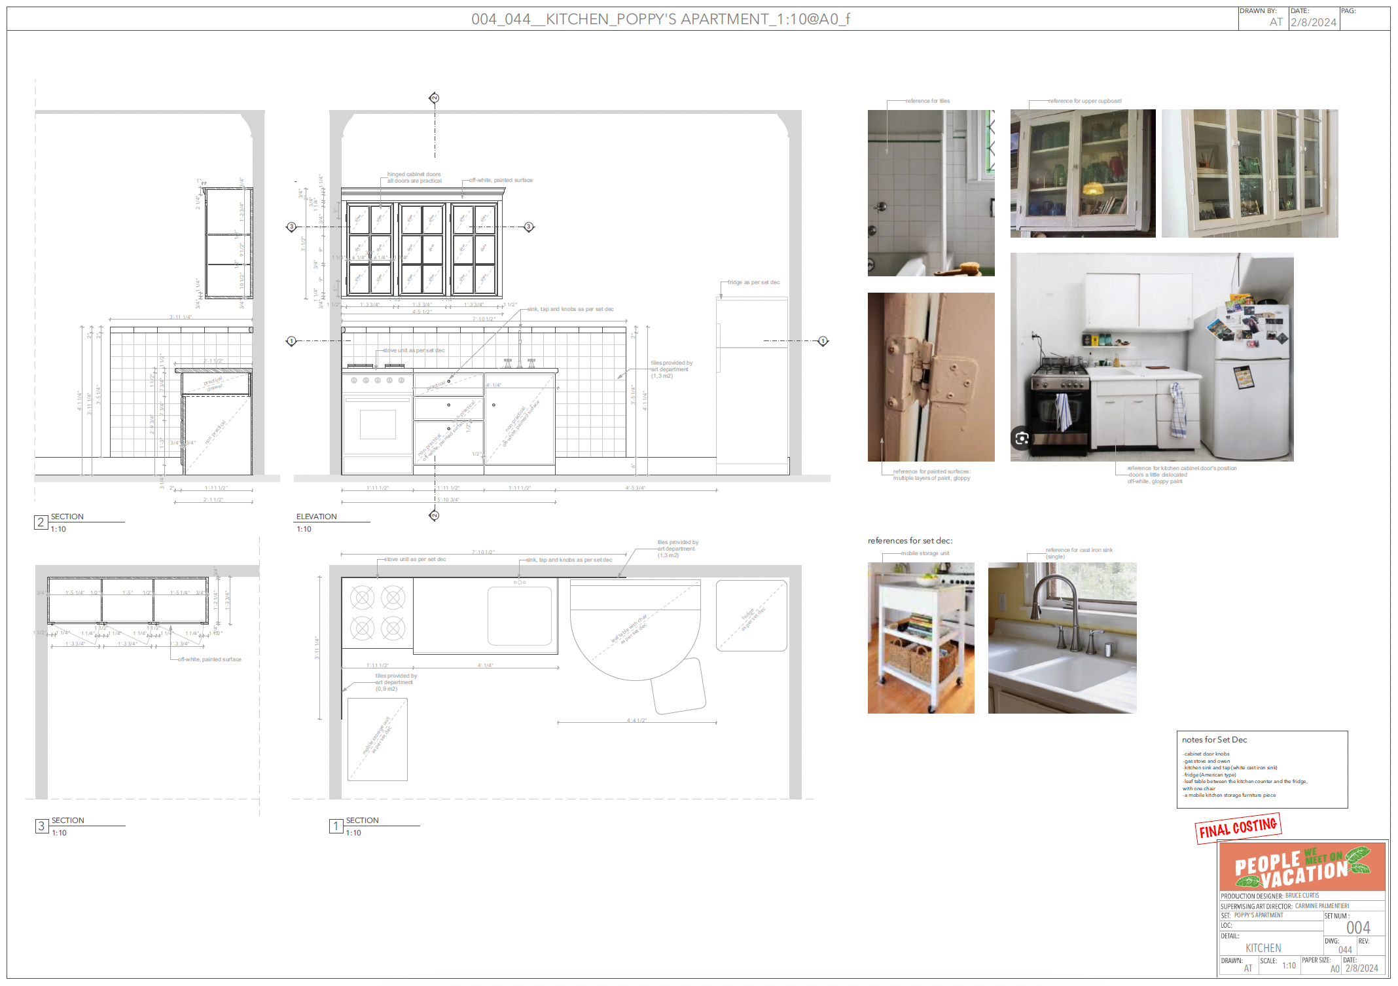
Task: Click the red FINAL COSTING stamp
Action: pyautogui.click(x=1238, y=828)
